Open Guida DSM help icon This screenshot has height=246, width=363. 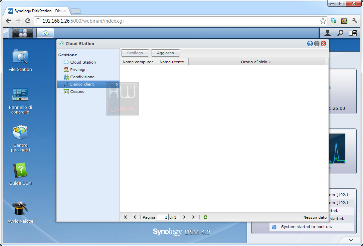pyautogui.click(x=20, y=174)
